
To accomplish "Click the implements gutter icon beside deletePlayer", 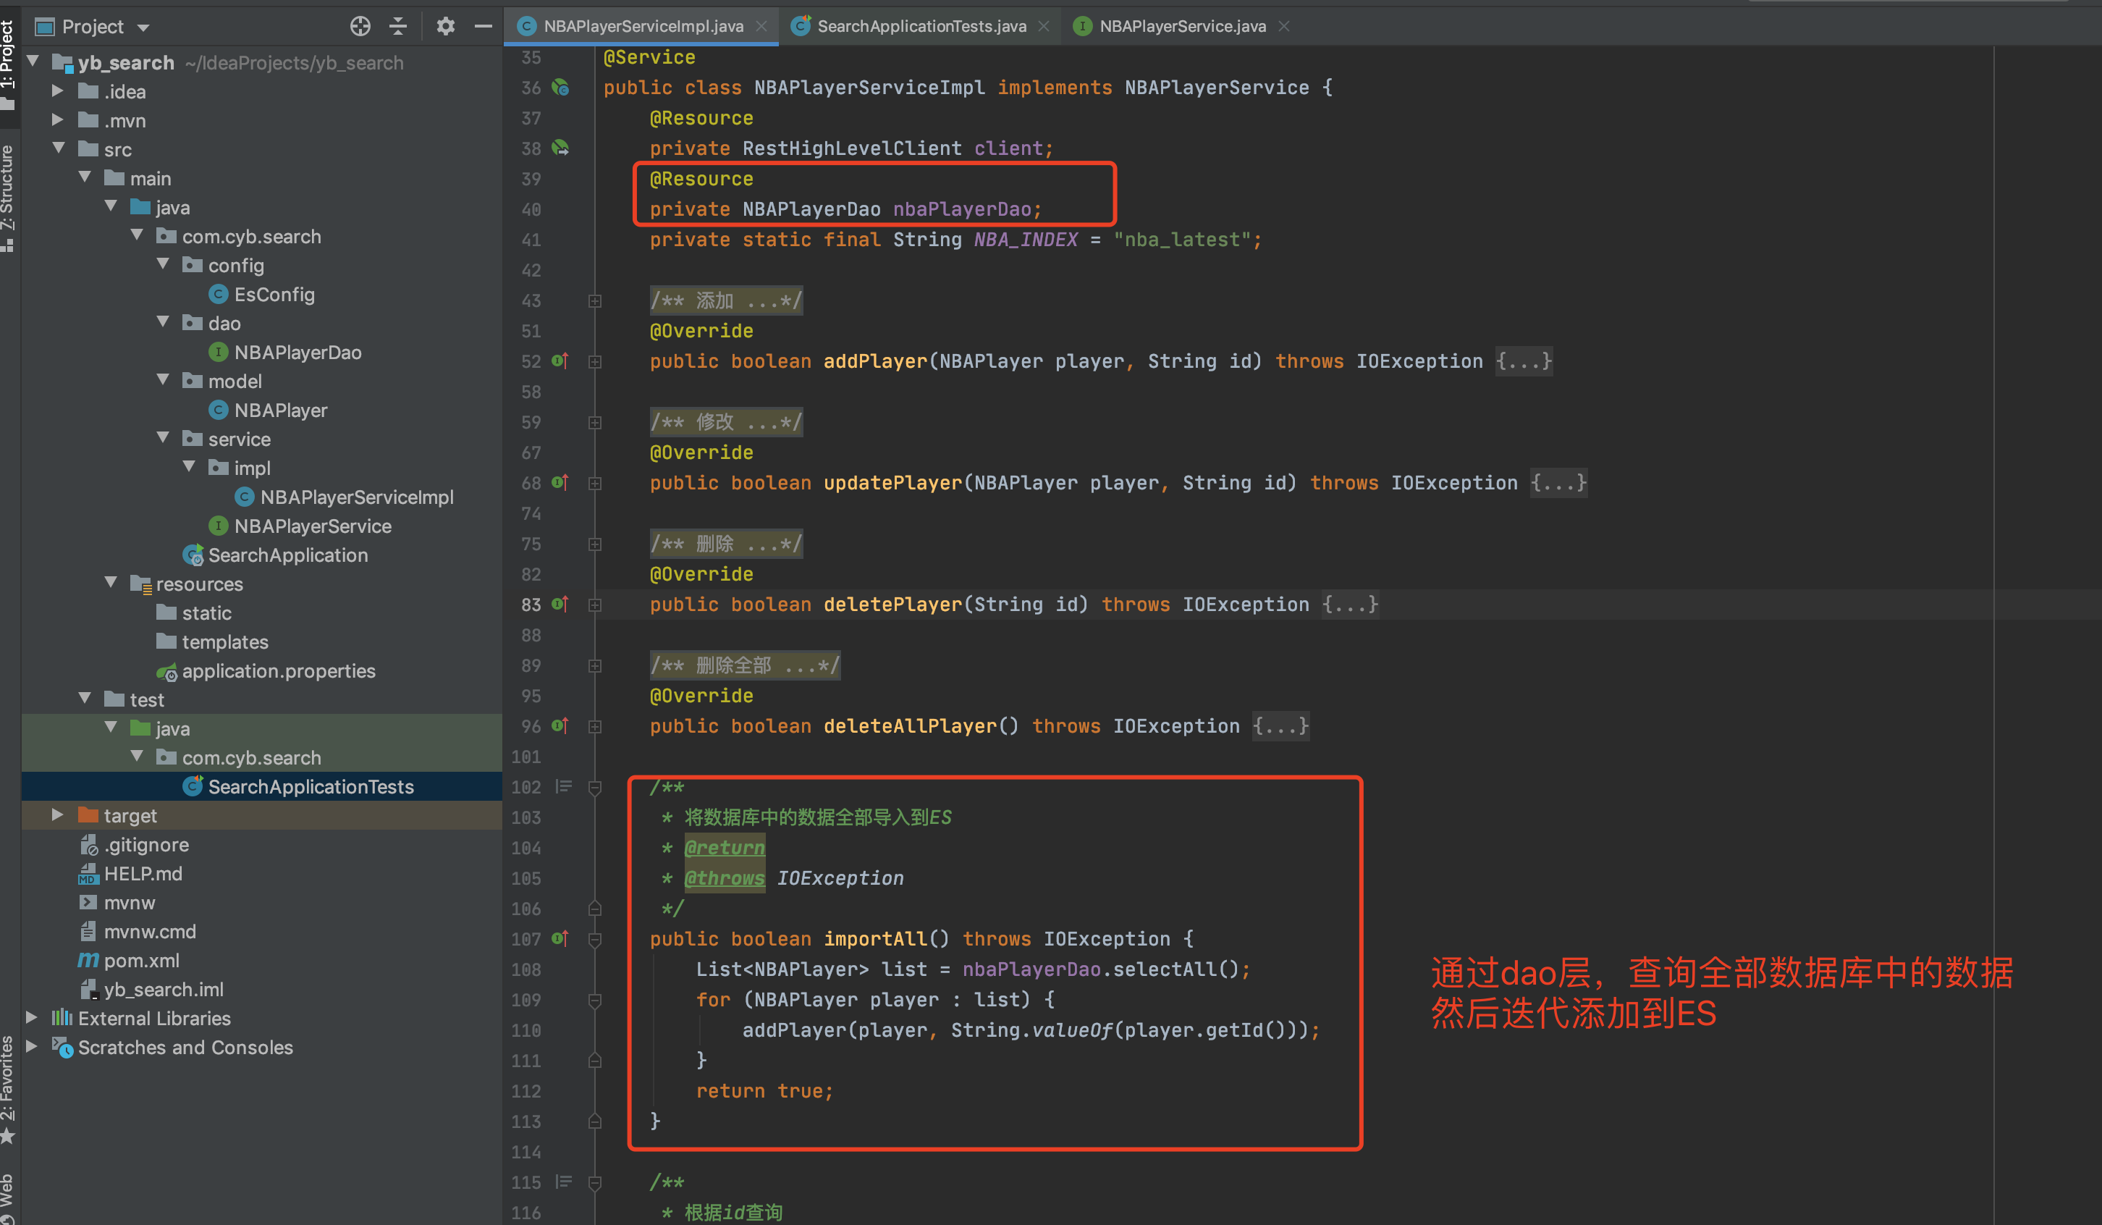I will point(560,604).
